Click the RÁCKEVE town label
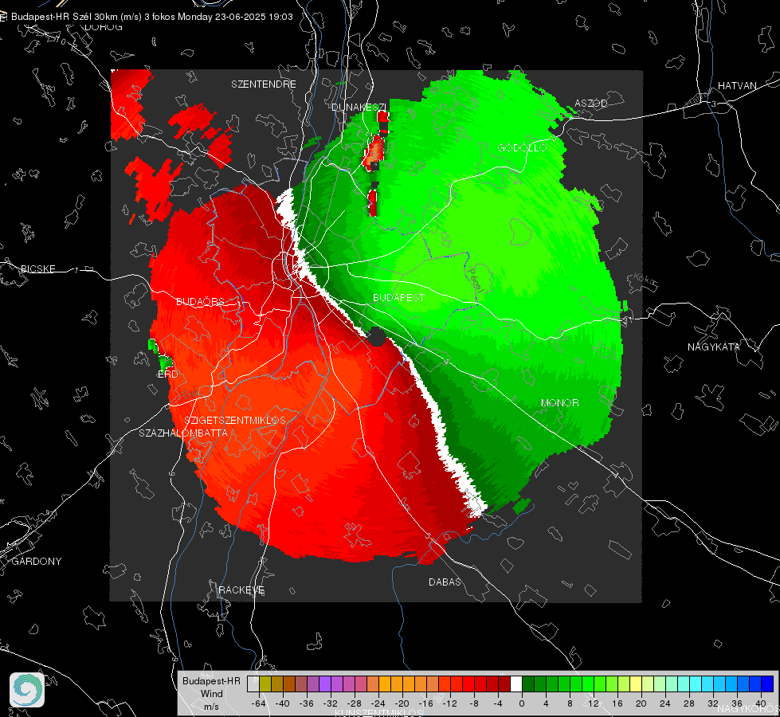Image resolution: width=780 pixels, height=717 pixels. point(241,590)
